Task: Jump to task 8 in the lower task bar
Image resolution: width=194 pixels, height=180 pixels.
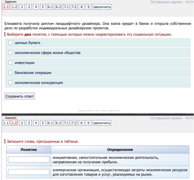Action: tap(81, 123)
